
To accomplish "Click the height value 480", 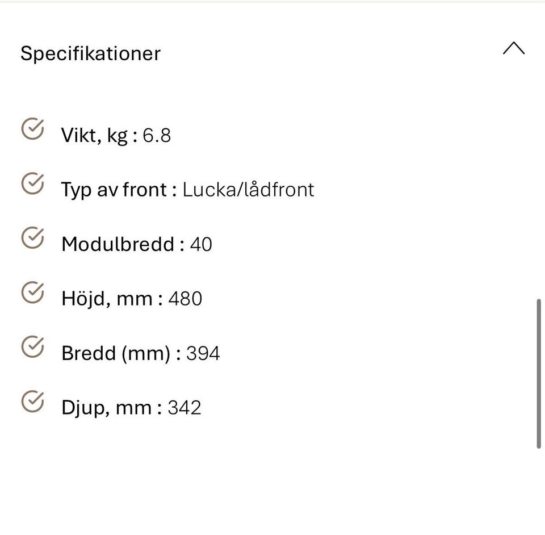I will coord(185,299).
